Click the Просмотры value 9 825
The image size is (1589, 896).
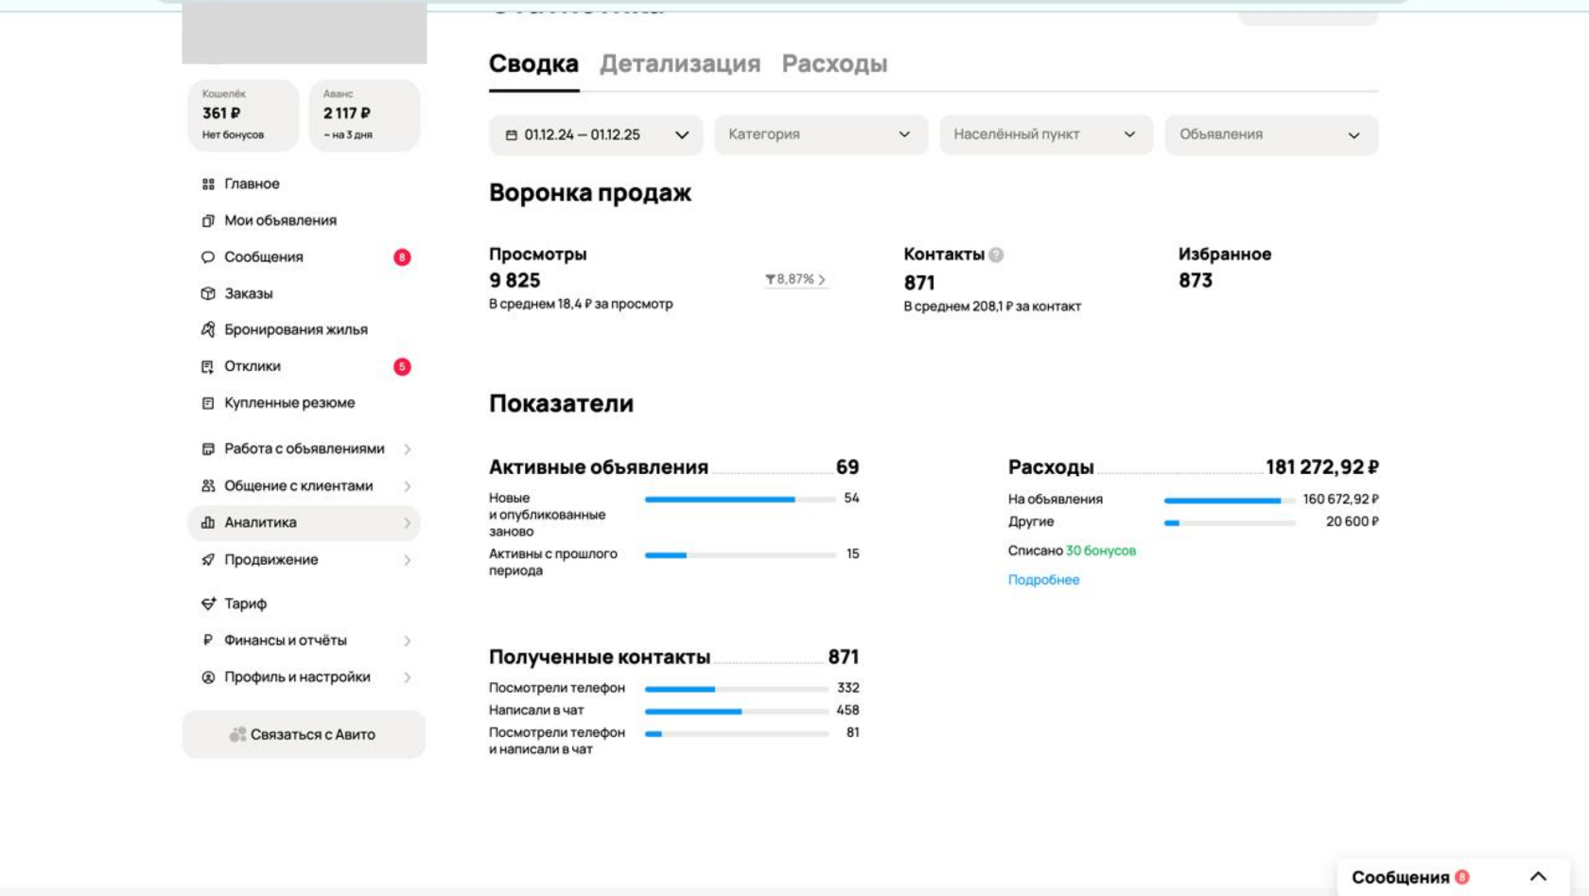coord(515,280)
